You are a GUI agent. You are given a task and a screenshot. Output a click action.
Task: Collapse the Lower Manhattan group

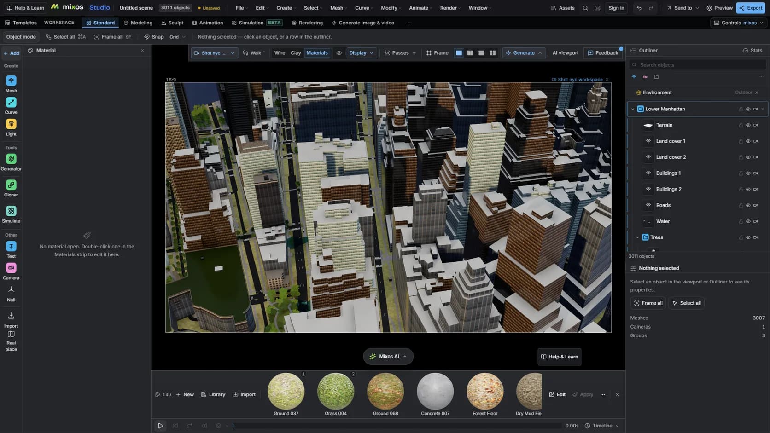coord(633,109)
